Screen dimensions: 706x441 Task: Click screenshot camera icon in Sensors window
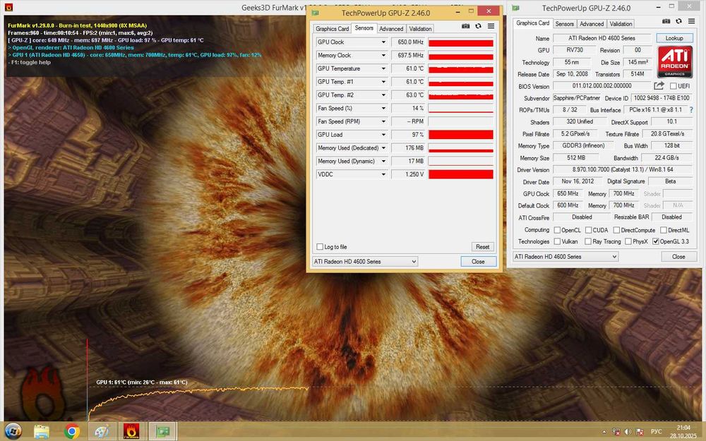pos(465,26)
